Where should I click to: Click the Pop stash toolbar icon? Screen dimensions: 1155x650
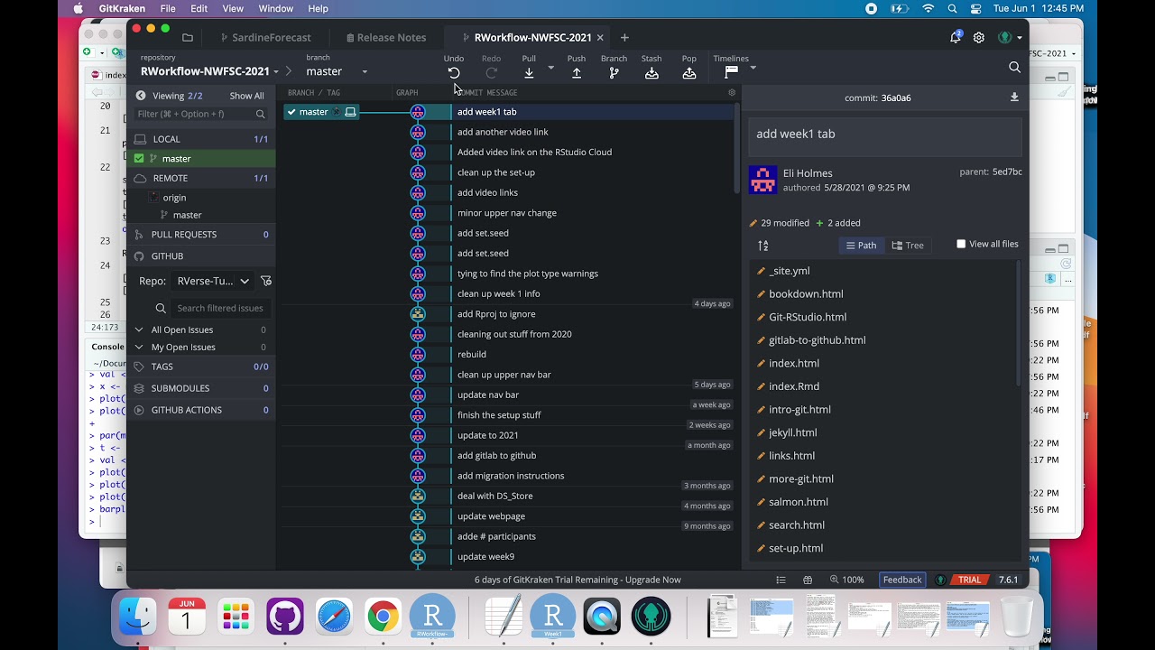(689, 73)
